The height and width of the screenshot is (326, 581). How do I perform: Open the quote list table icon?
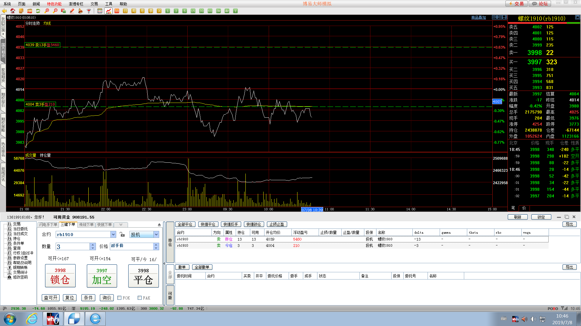pyautogui.click(x=100, y=11)
